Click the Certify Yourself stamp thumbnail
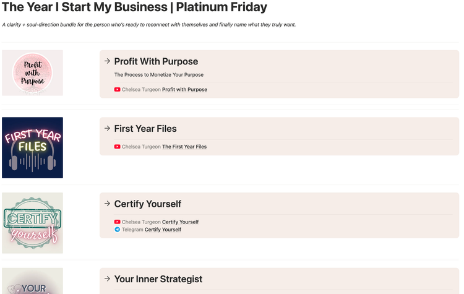This screenshot has width=464, height=294. coord(32,223)
